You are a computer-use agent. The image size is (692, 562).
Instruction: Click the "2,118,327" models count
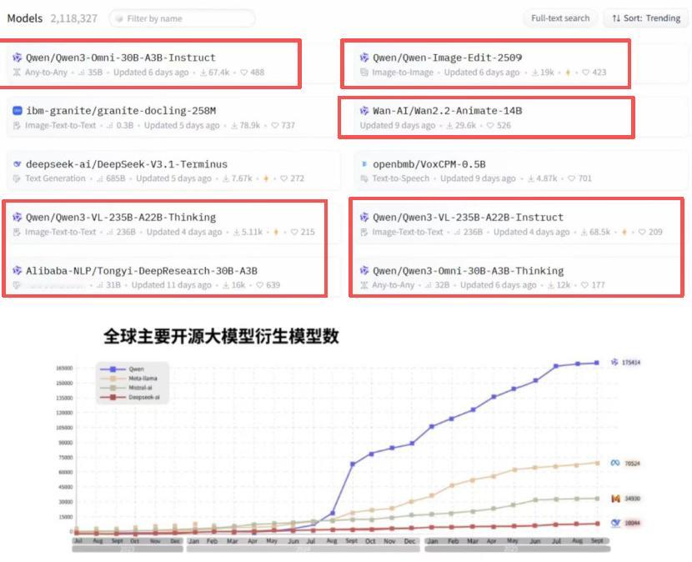click(73, 18)
